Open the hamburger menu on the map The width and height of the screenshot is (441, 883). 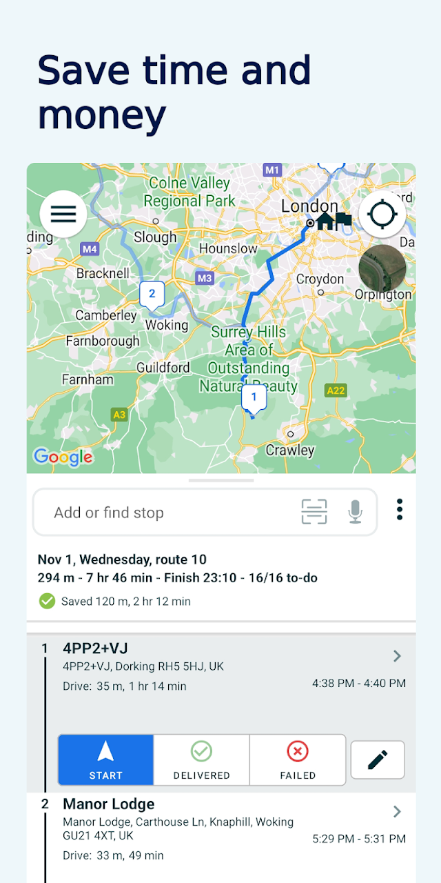click(x=63, y=215)
